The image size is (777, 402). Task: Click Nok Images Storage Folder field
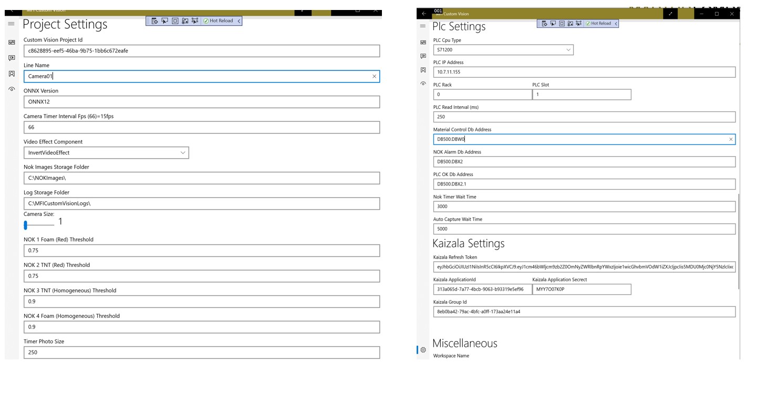pyautogui.click(x=202, y=178)
